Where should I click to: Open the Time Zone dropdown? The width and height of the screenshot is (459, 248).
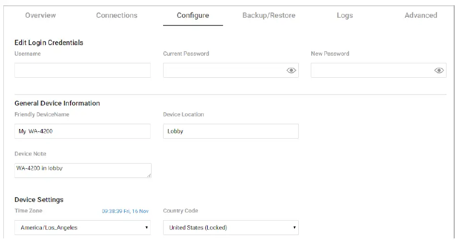(82, 228)
